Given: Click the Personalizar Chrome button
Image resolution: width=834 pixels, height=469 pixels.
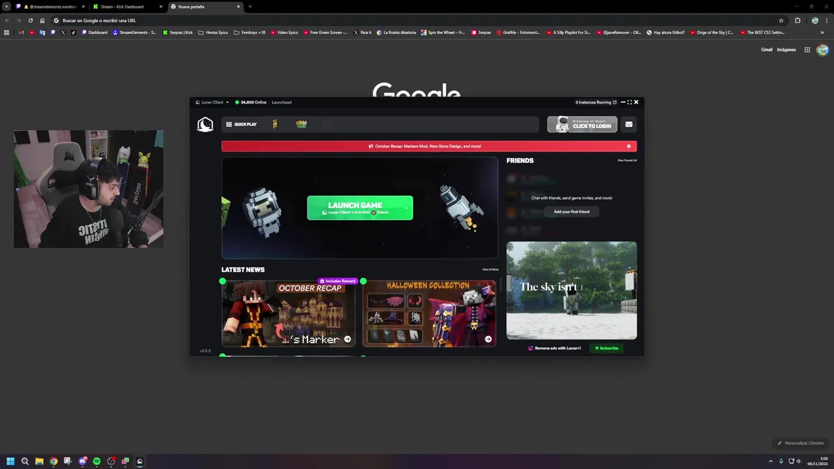Looking at the screenshot, I should coord(801,443).
